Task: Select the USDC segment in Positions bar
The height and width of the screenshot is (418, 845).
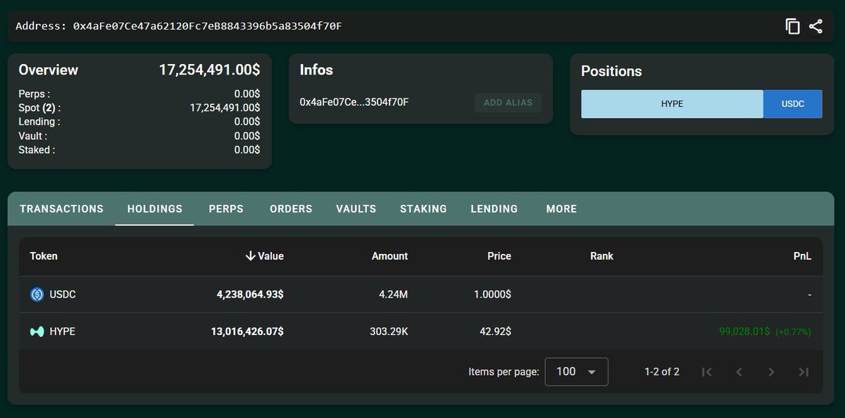Action: (x=792, y=103)
